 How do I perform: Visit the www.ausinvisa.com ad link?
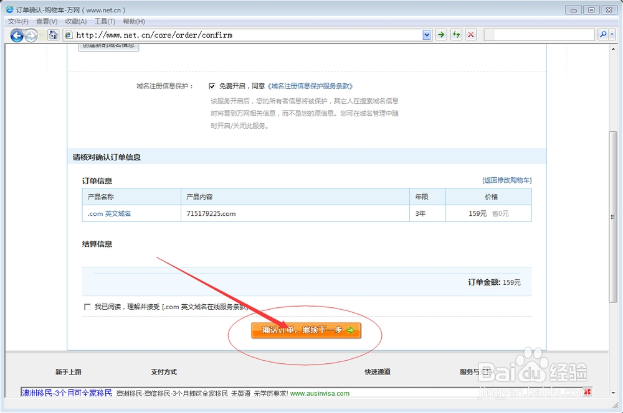[x=320, y=394]
